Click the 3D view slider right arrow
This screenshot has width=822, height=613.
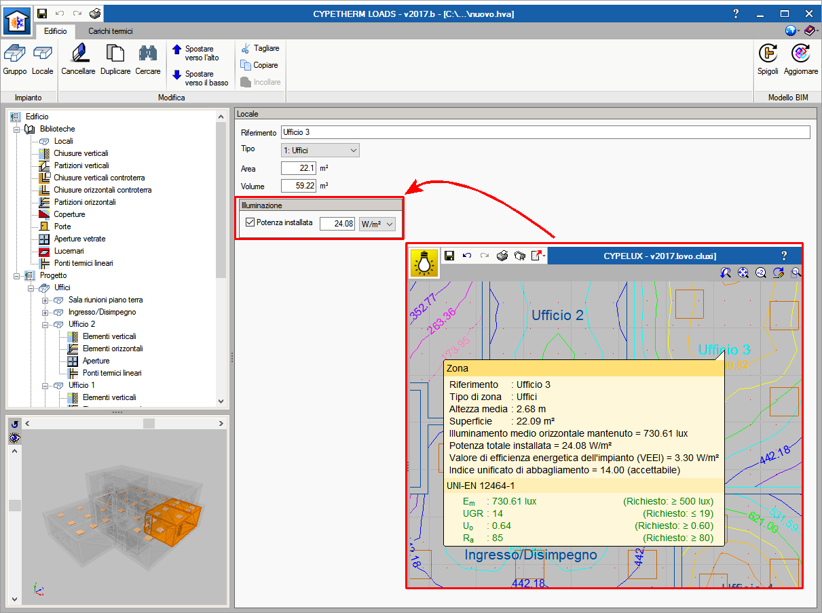(x=221, y=424)
